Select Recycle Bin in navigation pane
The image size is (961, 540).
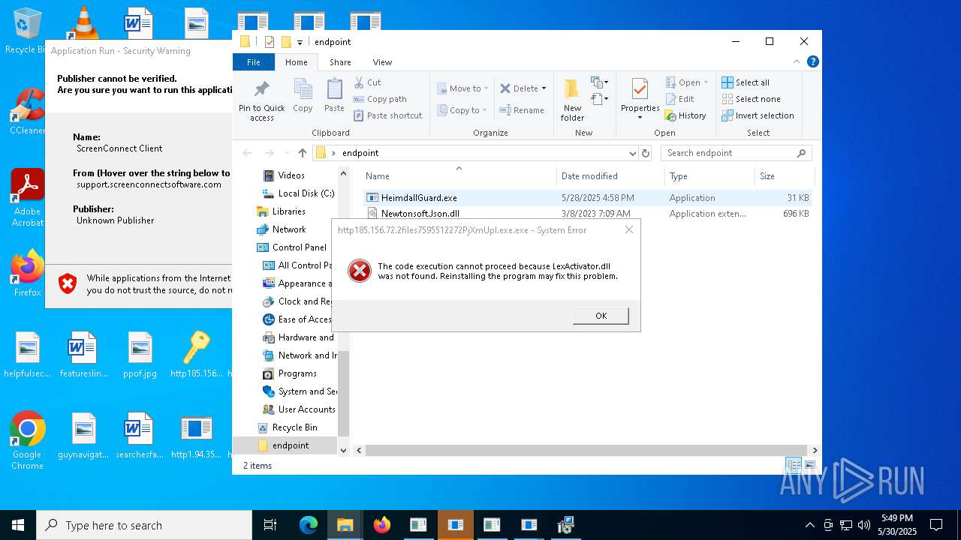pos(294,427)
